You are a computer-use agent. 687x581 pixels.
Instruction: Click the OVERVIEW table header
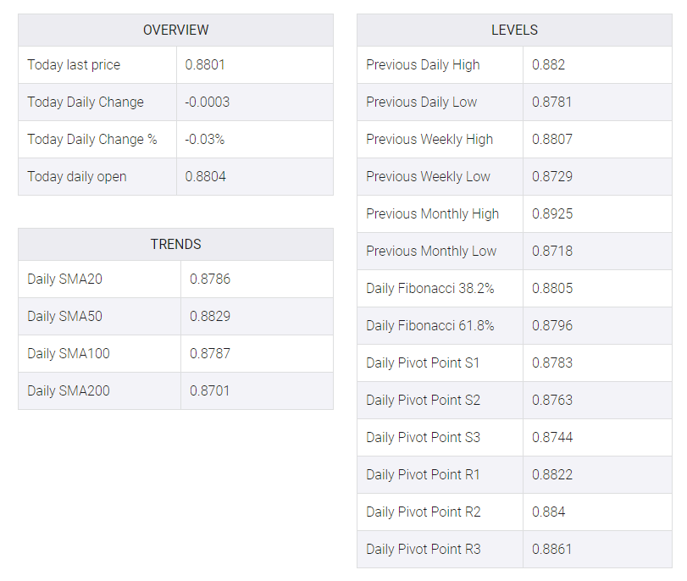click(x=175, y=30)
